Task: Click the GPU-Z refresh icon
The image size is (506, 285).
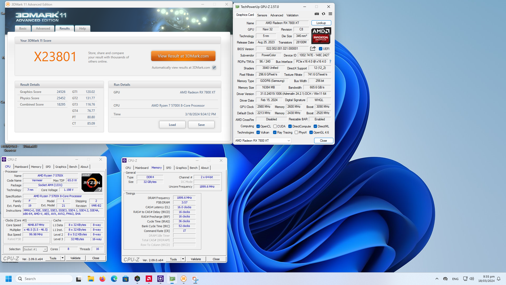Action: (x=323, y=14)
